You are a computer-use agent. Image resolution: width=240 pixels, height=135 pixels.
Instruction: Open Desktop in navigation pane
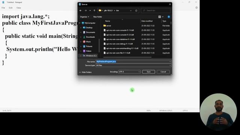pyautogui.click(x=89, y=28)
